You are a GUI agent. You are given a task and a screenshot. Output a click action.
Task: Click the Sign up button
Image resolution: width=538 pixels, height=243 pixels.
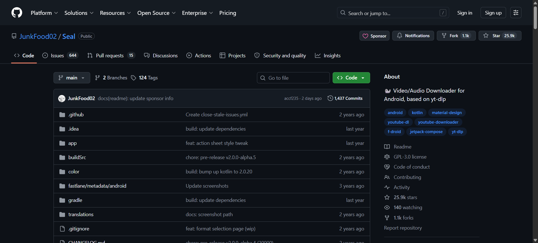pos(493,13)
